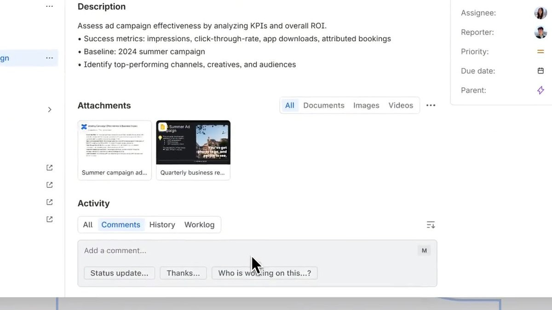This screenshot has width=552, height=310.
Task: Click the Assignee avatar
Action: (540, 13)
